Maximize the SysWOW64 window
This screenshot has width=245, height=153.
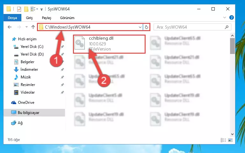213,9
